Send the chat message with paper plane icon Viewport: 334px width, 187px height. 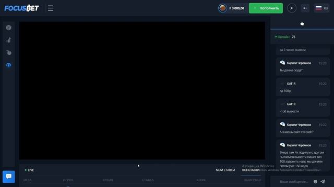point(323,181)
